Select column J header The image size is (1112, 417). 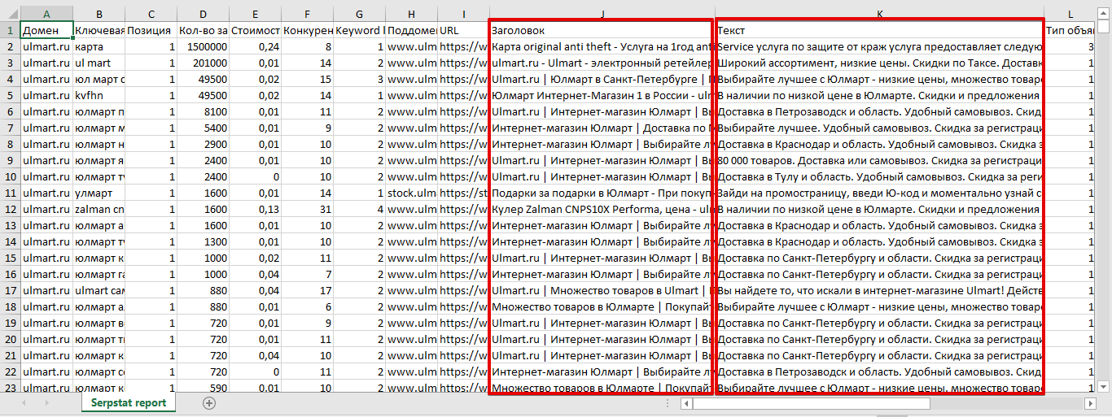[x=602, y=15]
